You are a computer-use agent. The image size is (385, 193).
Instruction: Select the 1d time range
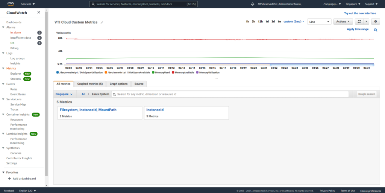coord(267,21)
